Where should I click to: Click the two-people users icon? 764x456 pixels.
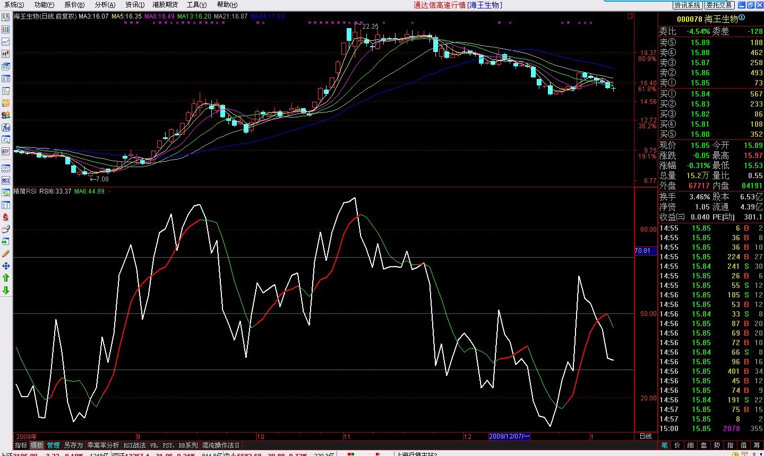click(x=6, y=115)
